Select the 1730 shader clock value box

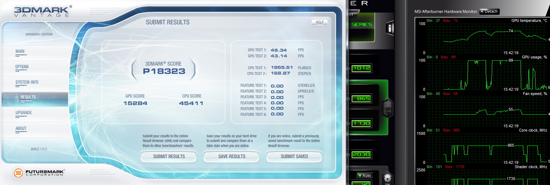[361, 123]
